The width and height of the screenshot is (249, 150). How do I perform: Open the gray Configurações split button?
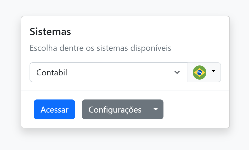coord(122,109)
